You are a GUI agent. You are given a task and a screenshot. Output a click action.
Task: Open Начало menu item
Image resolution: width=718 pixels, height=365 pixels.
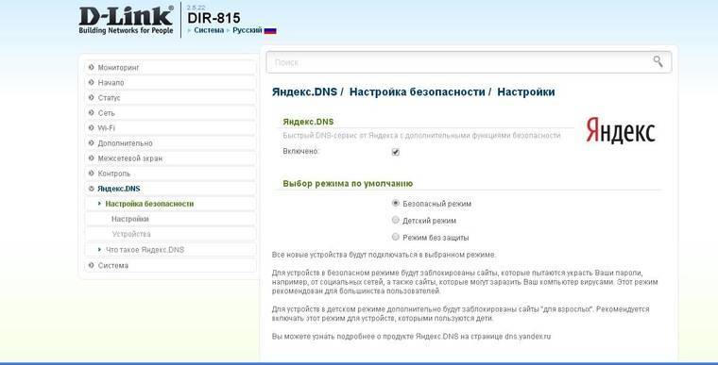pos(170,82)
